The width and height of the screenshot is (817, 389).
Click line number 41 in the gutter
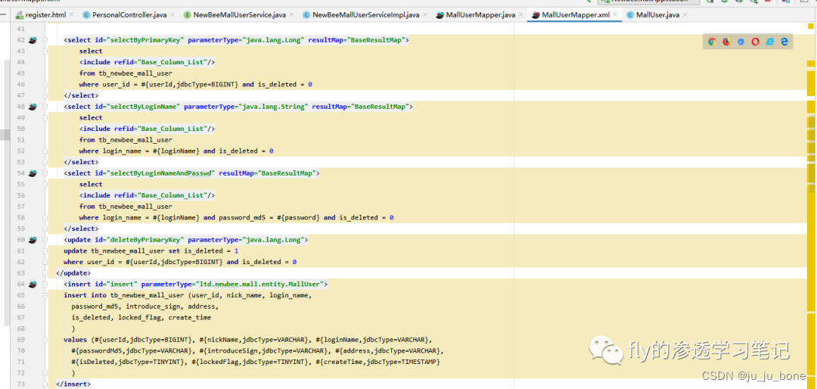click(21, 29)
